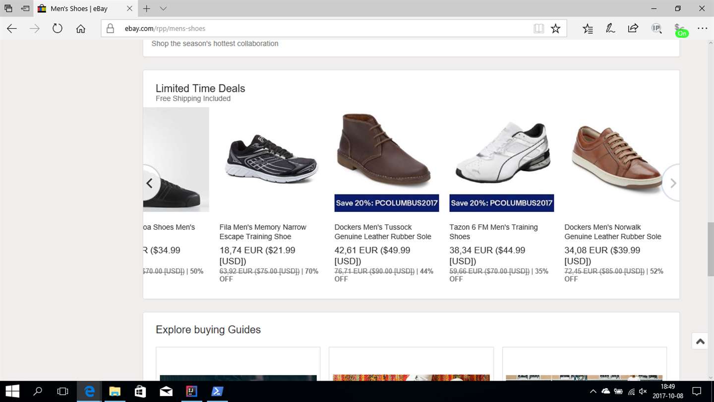
Task: Open the Action Center notifications
Action: [x=697, y=391]
